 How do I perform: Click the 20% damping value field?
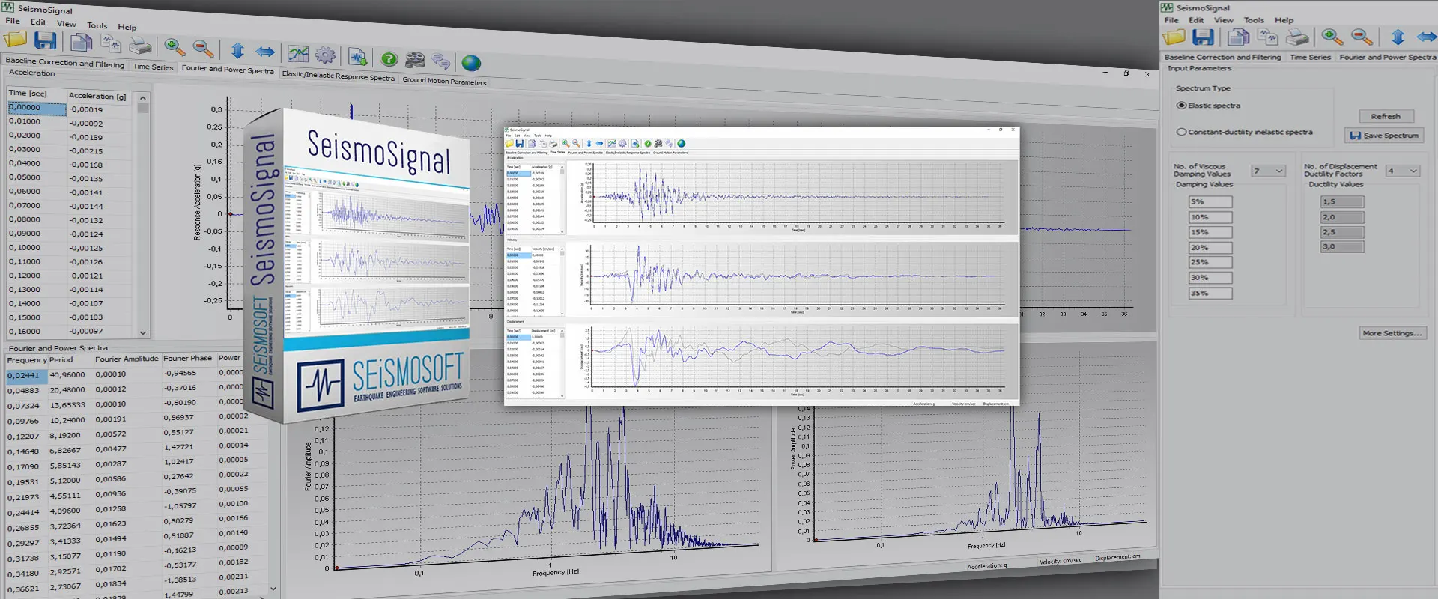[1210, 248]
